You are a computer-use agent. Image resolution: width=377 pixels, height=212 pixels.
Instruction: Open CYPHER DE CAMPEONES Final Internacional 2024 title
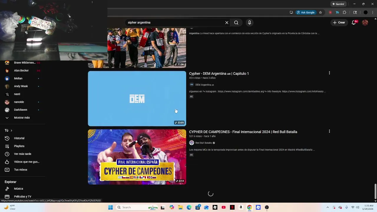pos(243,132)
